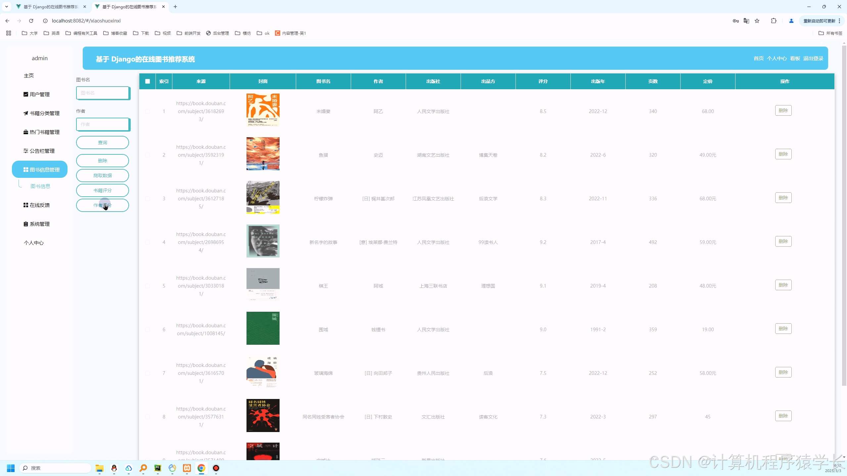Image resolution: width=847 pixels, height=476 pixels.
Task: Click the Windows taskbar search box
Action: pyautogui.click(x=55, y=468)
